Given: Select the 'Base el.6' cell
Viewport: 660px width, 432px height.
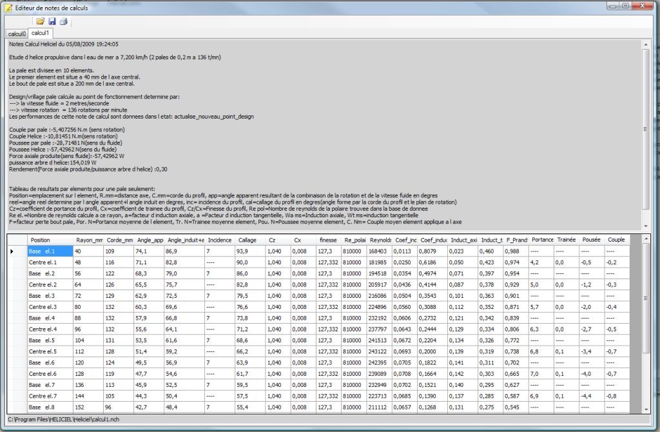Looking at the screenshot, I should click(x=50, y=363).
